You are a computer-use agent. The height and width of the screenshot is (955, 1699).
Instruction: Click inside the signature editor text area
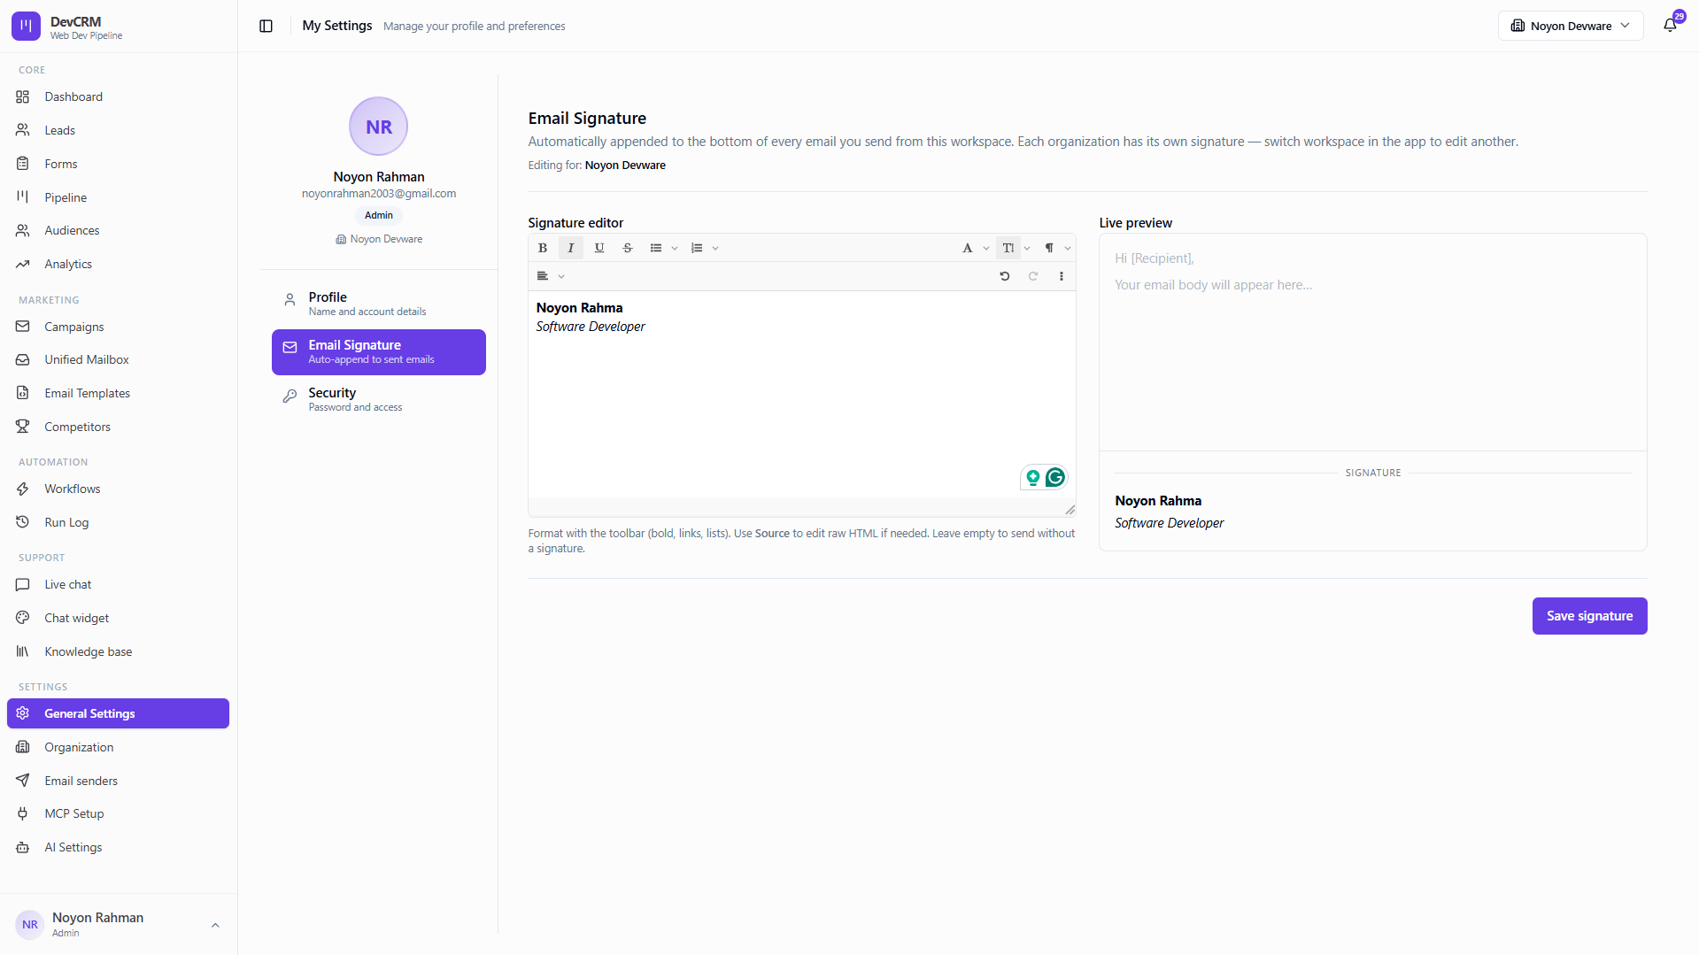[801, 394]
